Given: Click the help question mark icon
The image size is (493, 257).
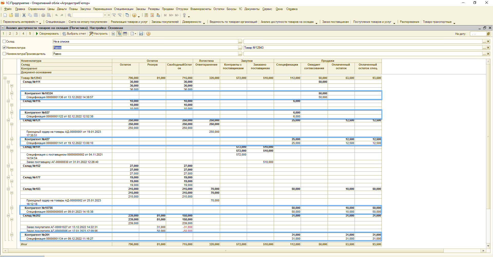Looking at the screenshot, I should 148,34.
